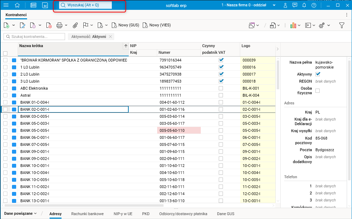
Task: Go to the home screen icon
Action: [x=18, y=5]
